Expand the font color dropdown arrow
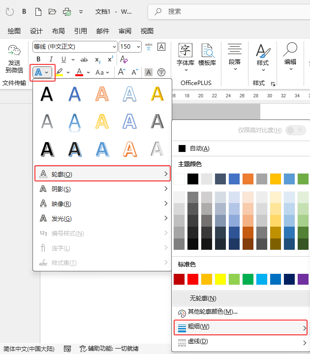This screenshot has width=310, height=354. 89,72
